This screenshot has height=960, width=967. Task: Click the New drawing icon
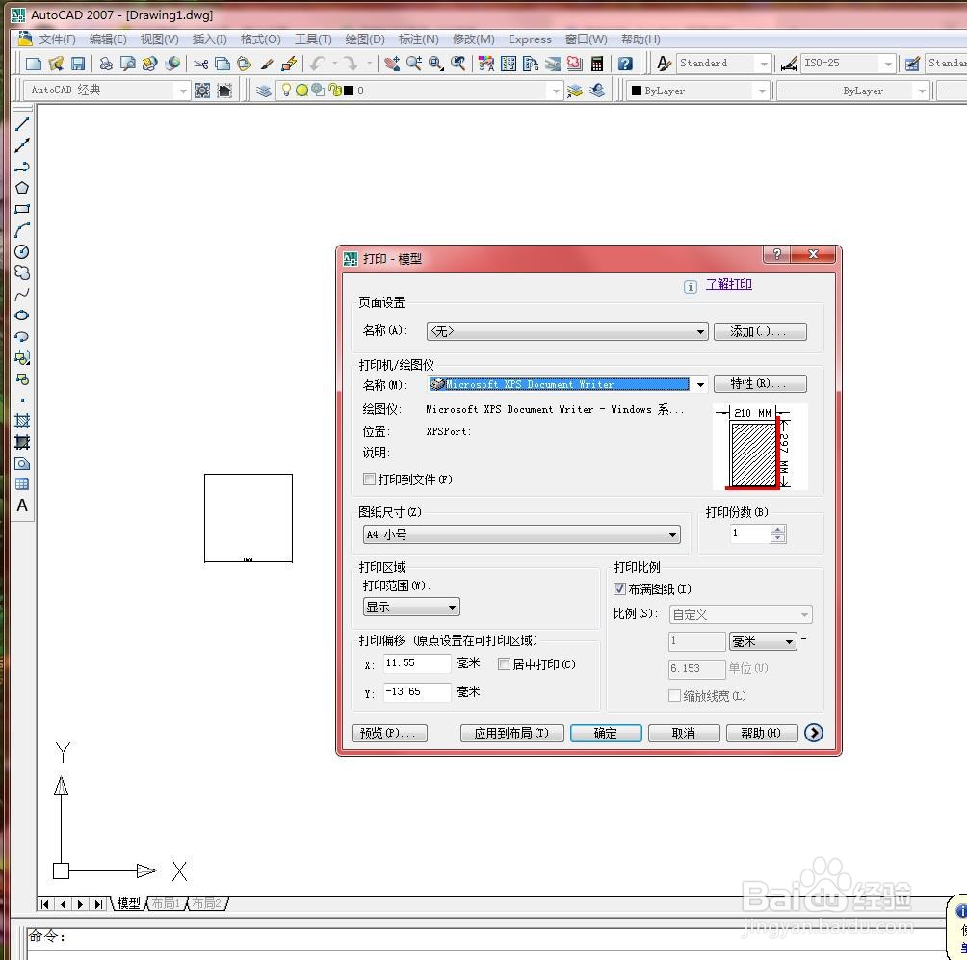click(34, 64)
